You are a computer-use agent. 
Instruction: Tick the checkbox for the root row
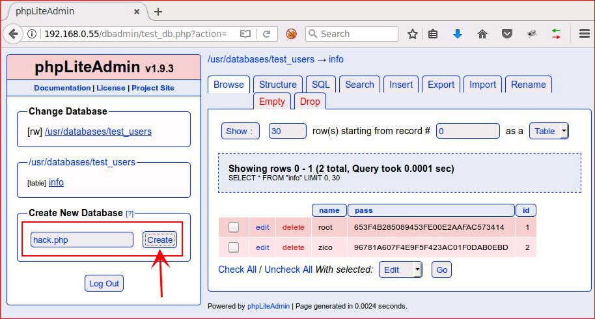point(234,227)
